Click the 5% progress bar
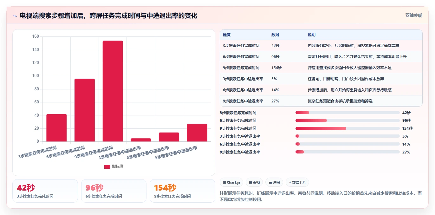This screenshot has width=435, height=215. click(x=347, y=136)
